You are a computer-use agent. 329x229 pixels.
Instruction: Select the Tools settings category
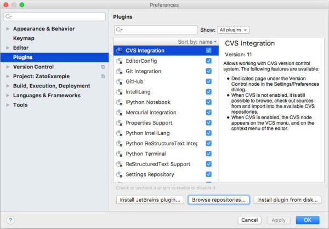coord(20,105)
